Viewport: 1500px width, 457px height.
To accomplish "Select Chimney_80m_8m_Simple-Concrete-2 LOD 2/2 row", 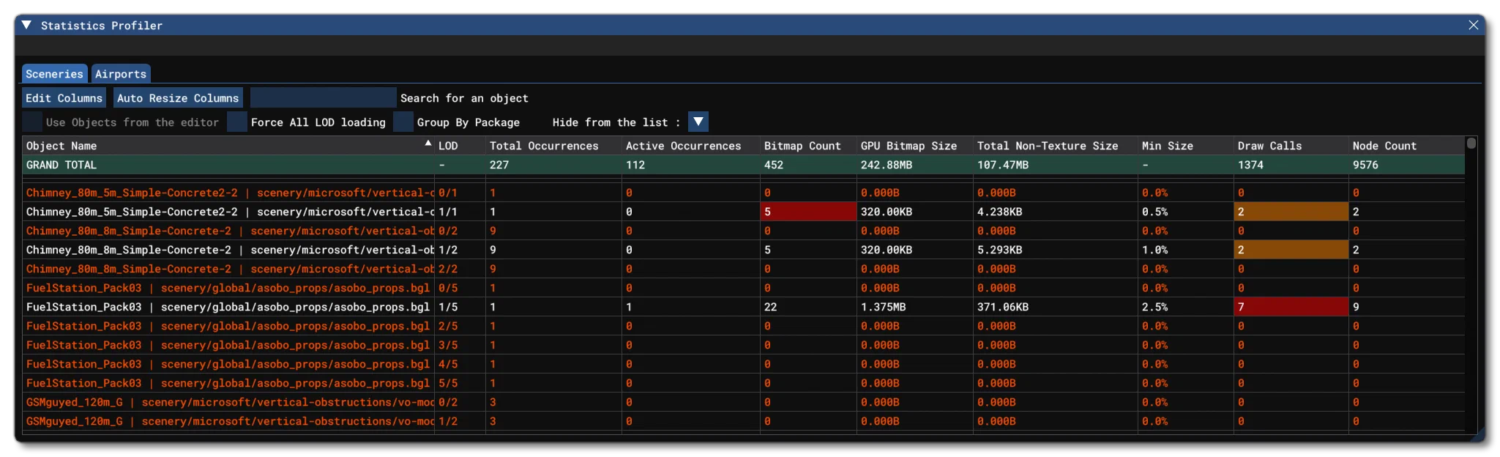I will click(744, 269).
